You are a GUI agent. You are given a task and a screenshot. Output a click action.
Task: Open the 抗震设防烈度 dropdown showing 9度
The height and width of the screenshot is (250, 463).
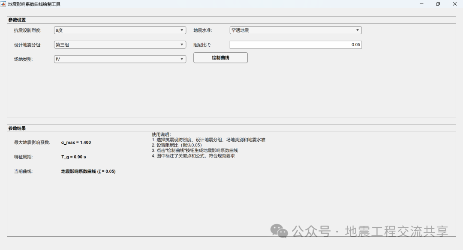pos(120,30)
